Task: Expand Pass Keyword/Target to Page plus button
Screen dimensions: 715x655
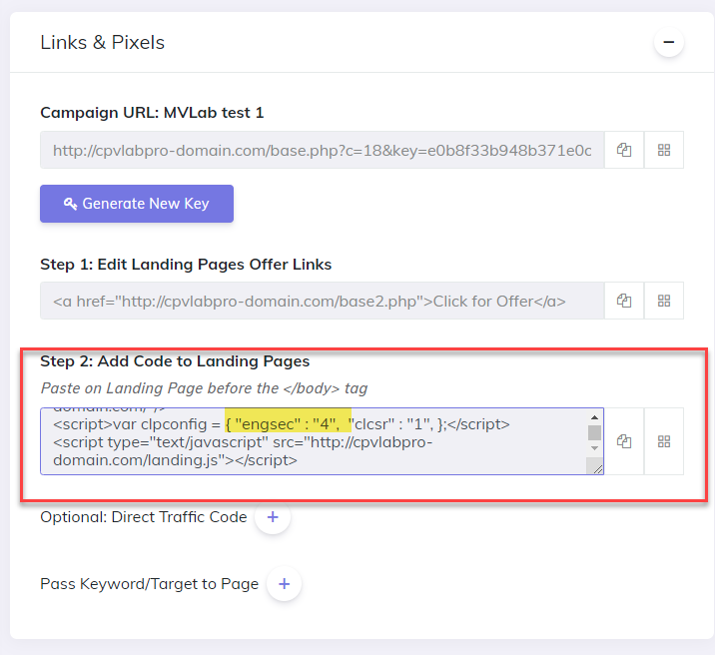Action: pos(284,584)
